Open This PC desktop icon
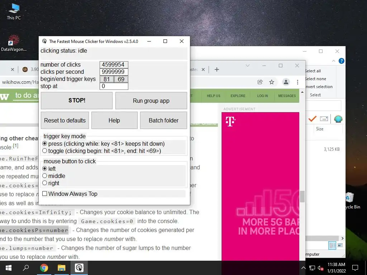Image resolution: width=367 pixels, height=275 pixels. coord(14,11)
